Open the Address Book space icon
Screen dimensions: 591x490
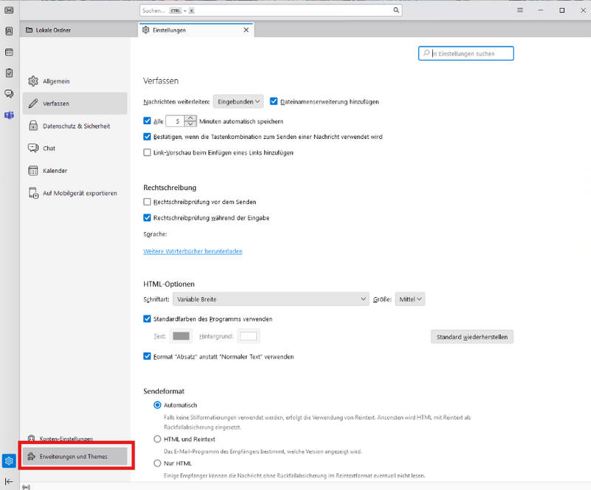9,31
